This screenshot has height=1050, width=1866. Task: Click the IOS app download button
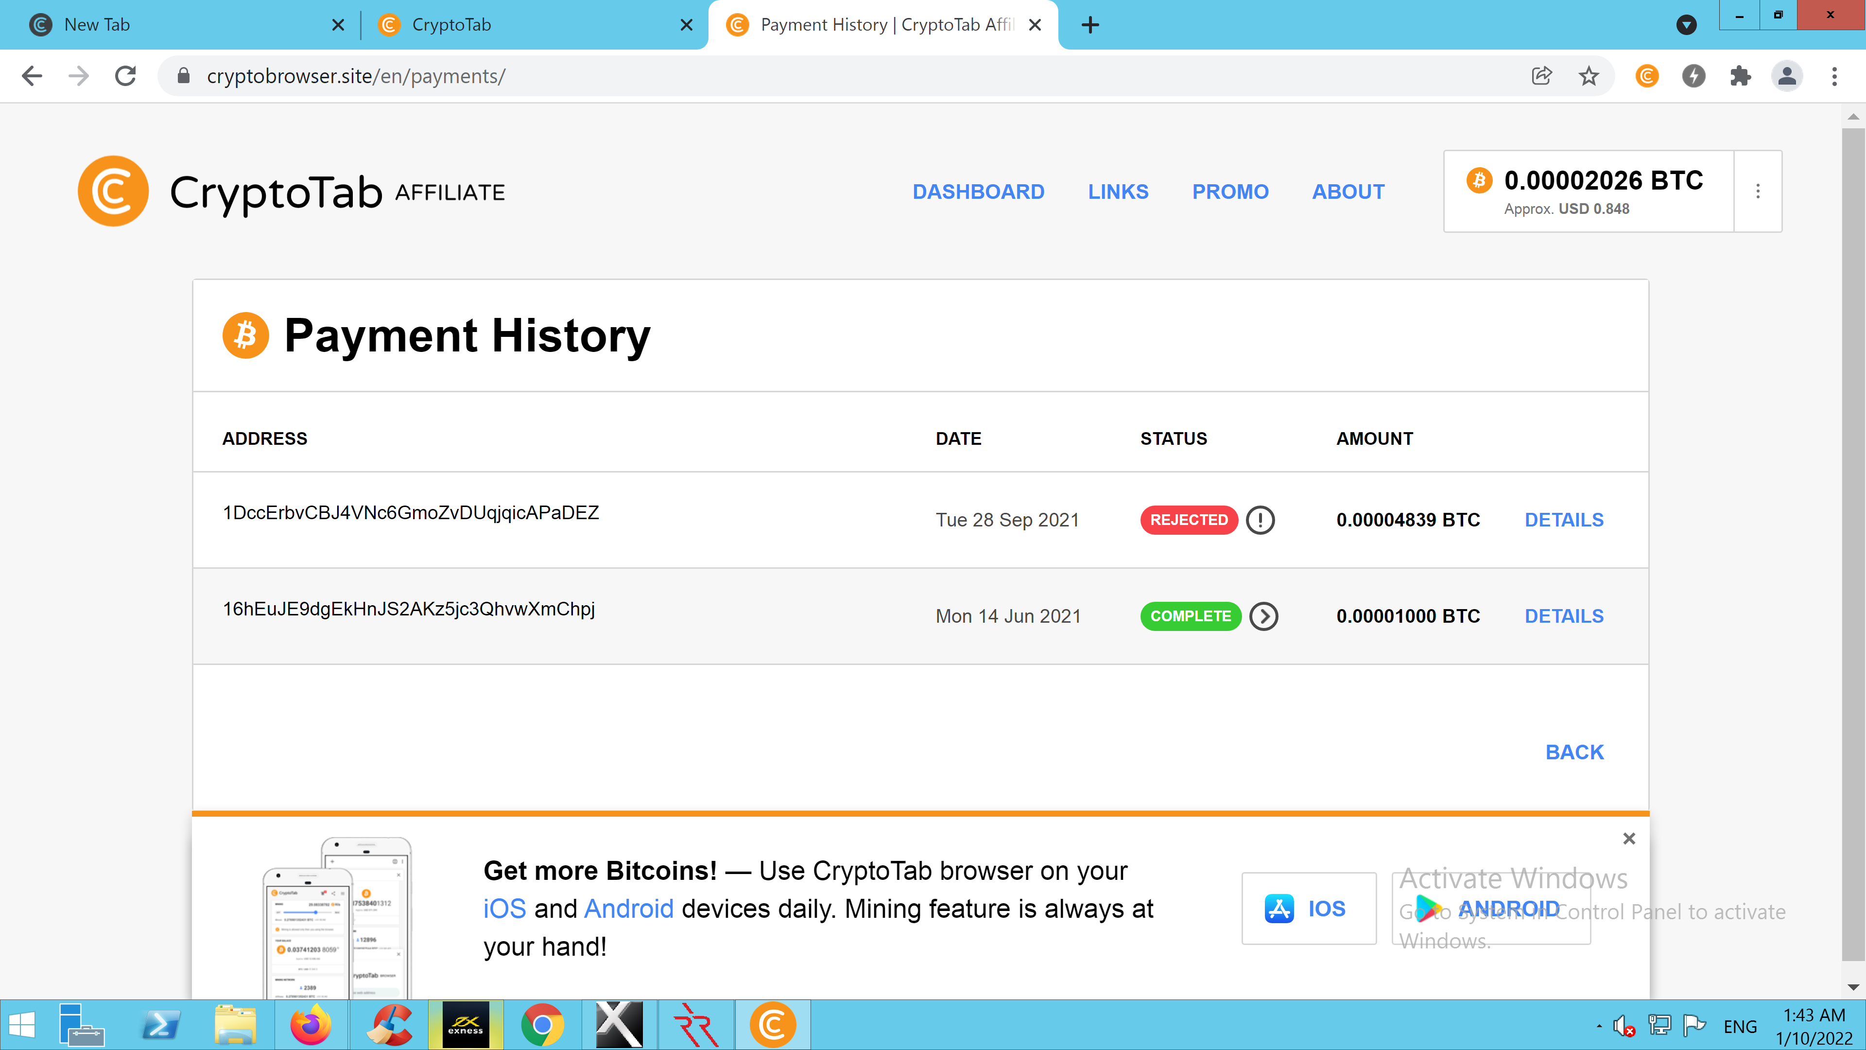tap(1308, 909)
